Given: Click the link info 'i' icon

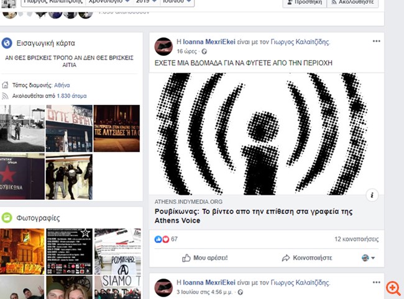Looking at the screenshot, I should (373, 195).
